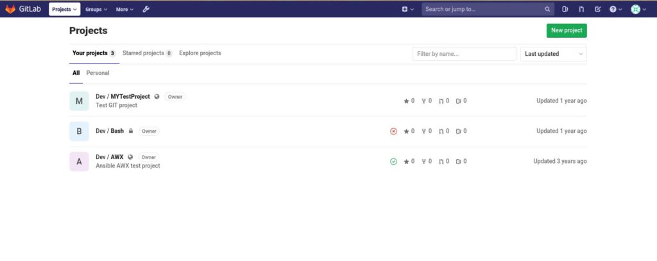Click the GitLab fox logo
The width and height of the screenshot is (657, 261).
click(x=11, y=9)
